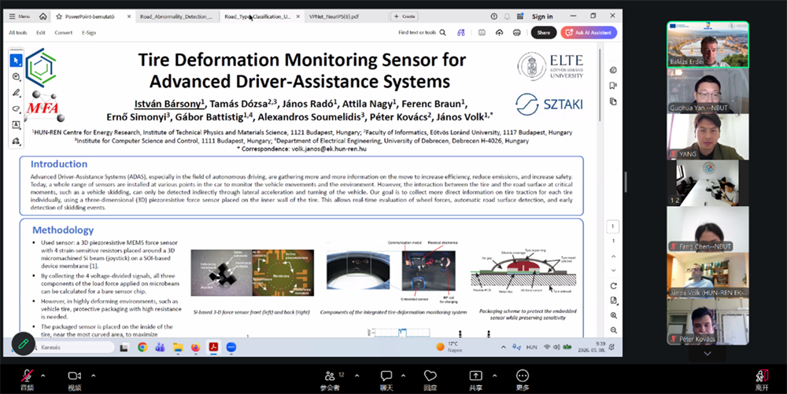Screen dimensions: 787x394
Task: Open the share options chevron next to 共享
Action: pos(495,375)
